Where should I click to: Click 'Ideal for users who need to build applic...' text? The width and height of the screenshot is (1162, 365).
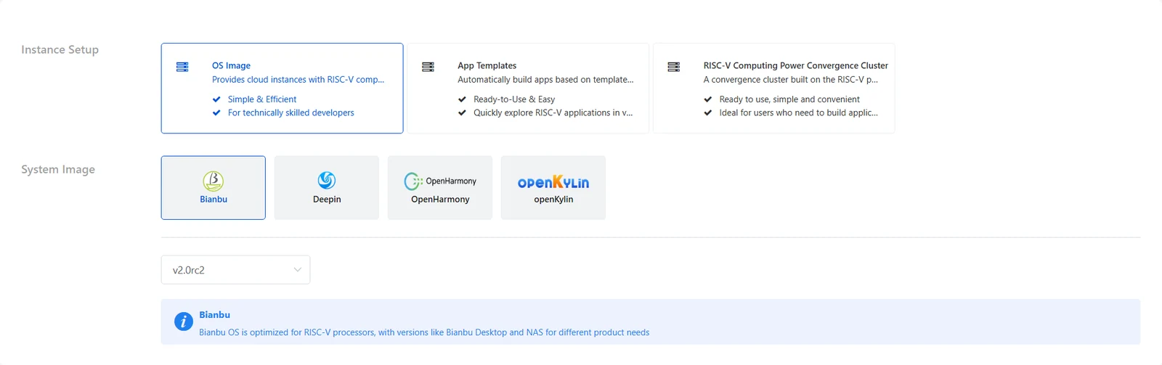click(x=799, y=113)
